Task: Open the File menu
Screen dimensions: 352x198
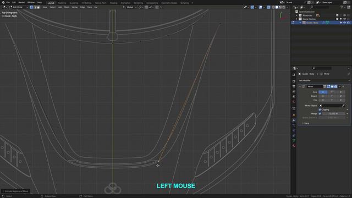Action: coord(8,2)
